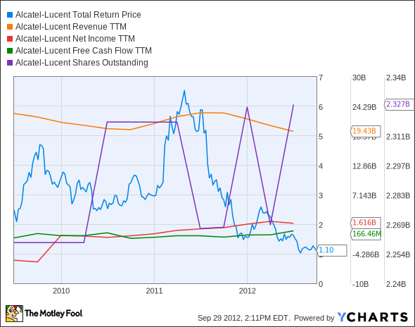
Task: Select the Alcatel-Lucent Free Cash Flow TTM label
Action: click(x=84, y=51)
